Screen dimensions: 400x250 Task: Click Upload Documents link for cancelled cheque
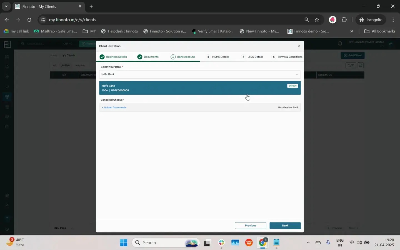pyautogui.click(x=114, y=107)
